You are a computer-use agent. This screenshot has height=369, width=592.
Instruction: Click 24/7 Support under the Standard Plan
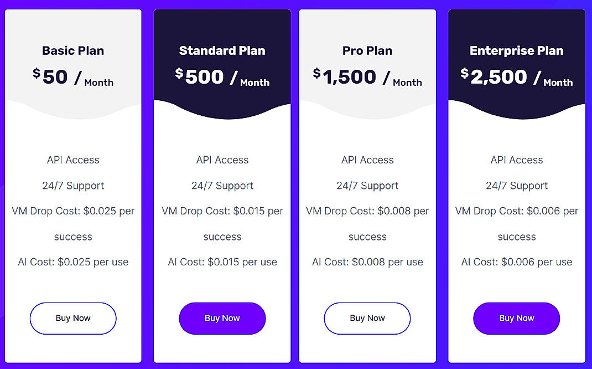222,186
